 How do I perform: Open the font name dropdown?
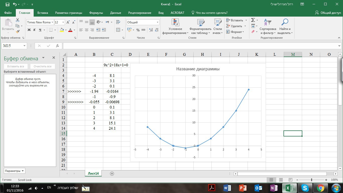pos(52,22)
